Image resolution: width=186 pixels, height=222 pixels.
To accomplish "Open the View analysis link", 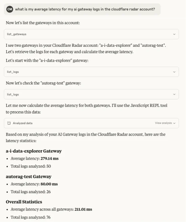I will (x=163, y=123).
